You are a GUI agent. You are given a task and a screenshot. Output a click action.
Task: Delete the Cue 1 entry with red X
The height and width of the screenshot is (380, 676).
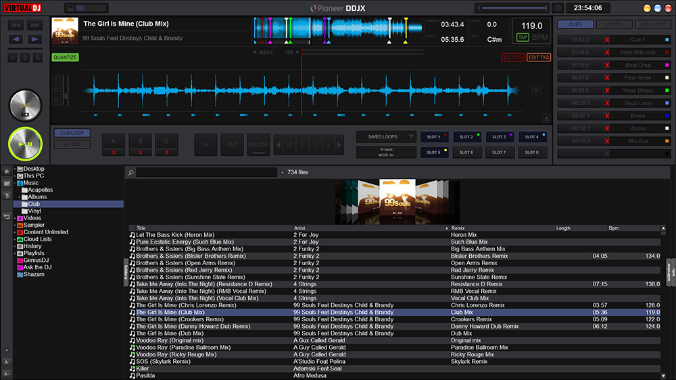point(607,40)
